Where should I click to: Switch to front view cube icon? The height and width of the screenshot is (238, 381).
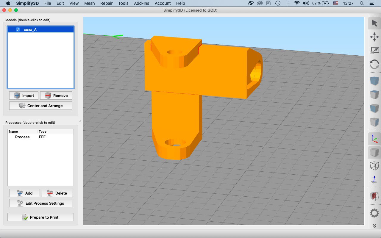pos(374,108)
